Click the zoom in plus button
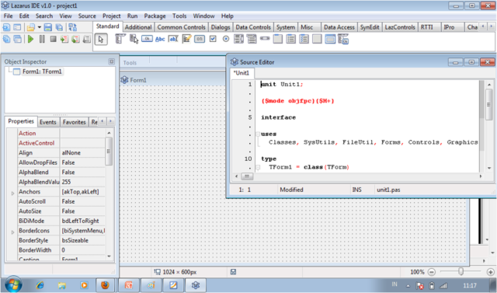This screenshot has width=497, height=293. (x=490, y=272)
